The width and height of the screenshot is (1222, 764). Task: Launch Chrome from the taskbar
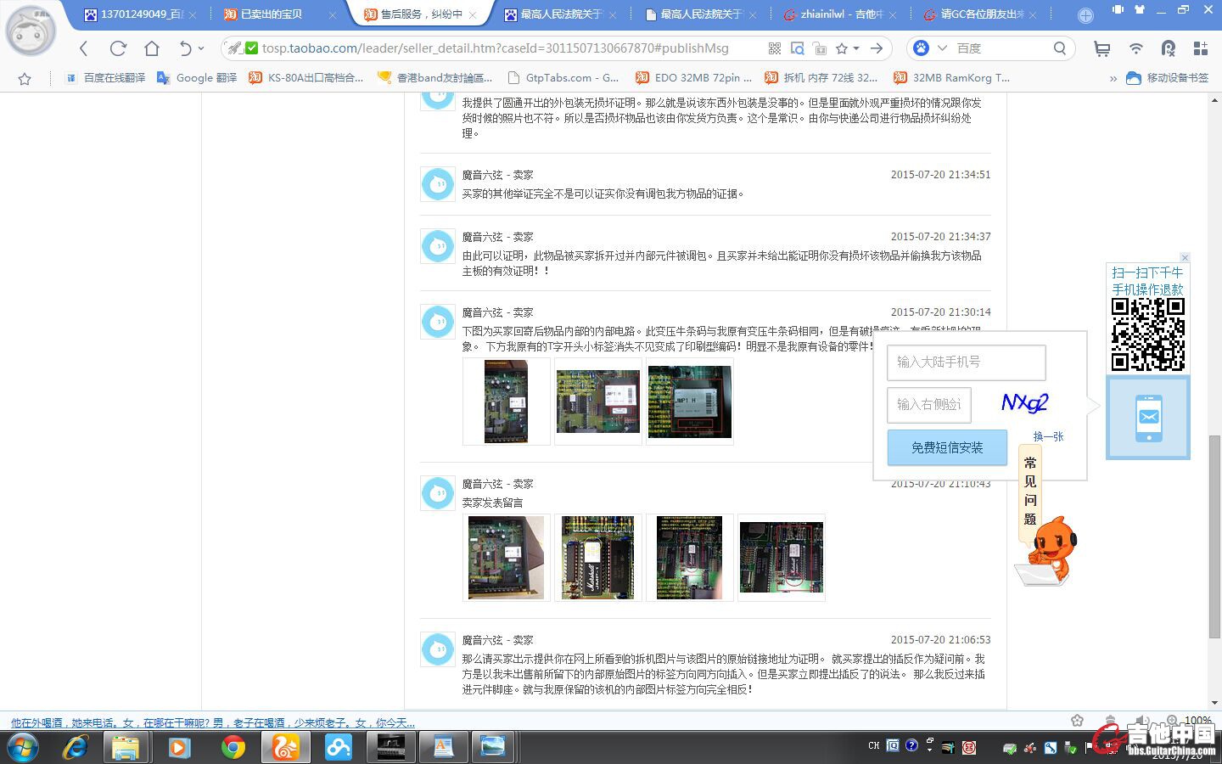[x=233, y=747]
